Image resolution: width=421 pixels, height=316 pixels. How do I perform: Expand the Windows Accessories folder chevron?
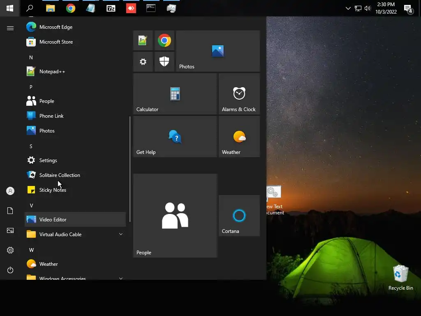(121, 278)
